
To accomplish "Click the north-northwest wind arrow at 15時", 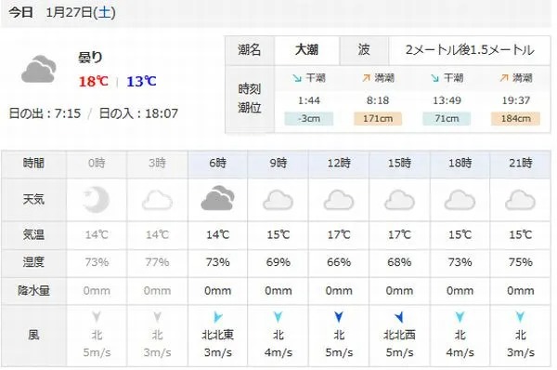I will pos(399,316).
